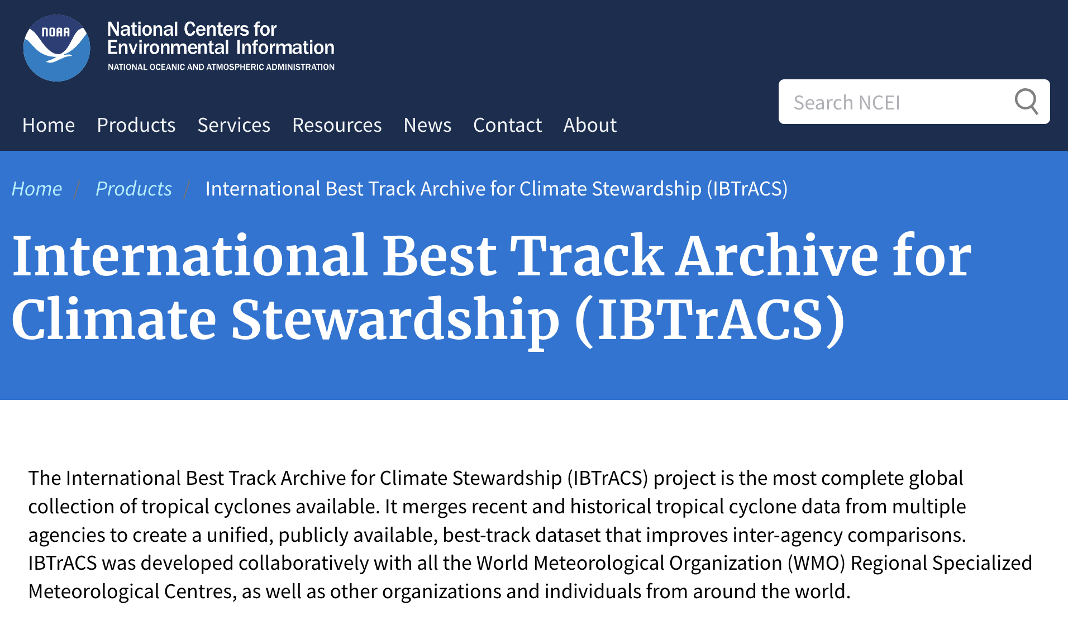Click the search magnifier icon
Image resolution: width=1068 pixels, height=620 pixels.
point(1026,102)
